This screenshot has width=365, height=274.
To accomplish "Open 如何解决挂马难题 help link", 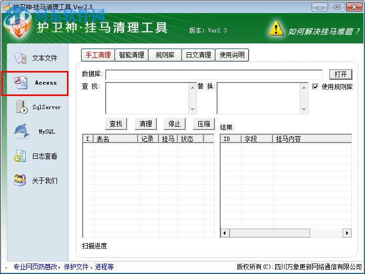I will (324, 31).
